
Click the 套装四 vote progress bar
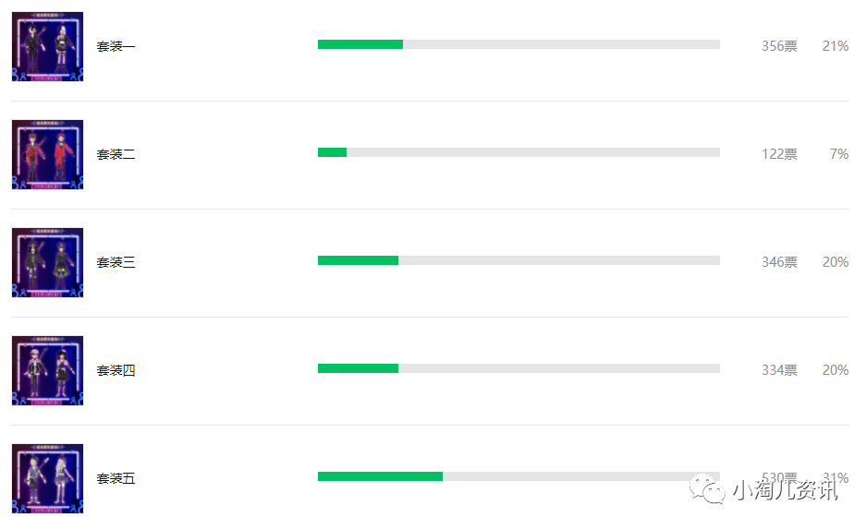click(x=518, y=369)
